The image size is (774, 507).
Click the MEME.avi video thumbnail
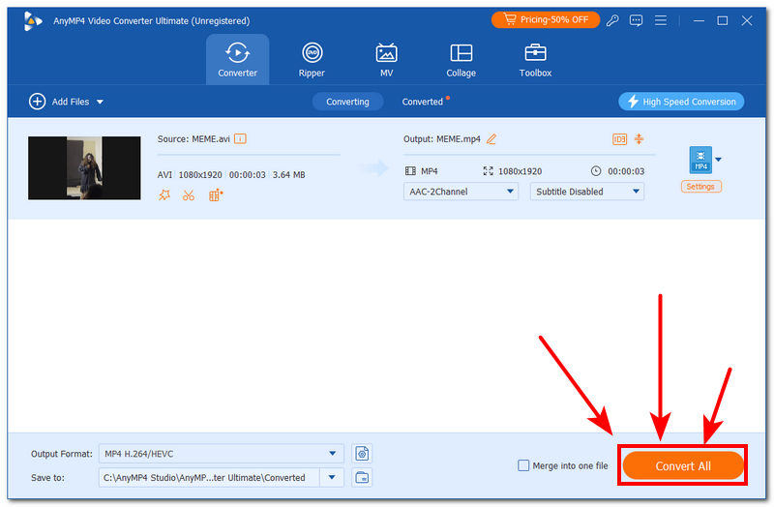click(84, 167)
